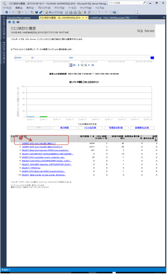Open INSERT INTO #intervals EXEC link
The height and width of the screenshot is (274, 167).
click(x=44, y=172)
